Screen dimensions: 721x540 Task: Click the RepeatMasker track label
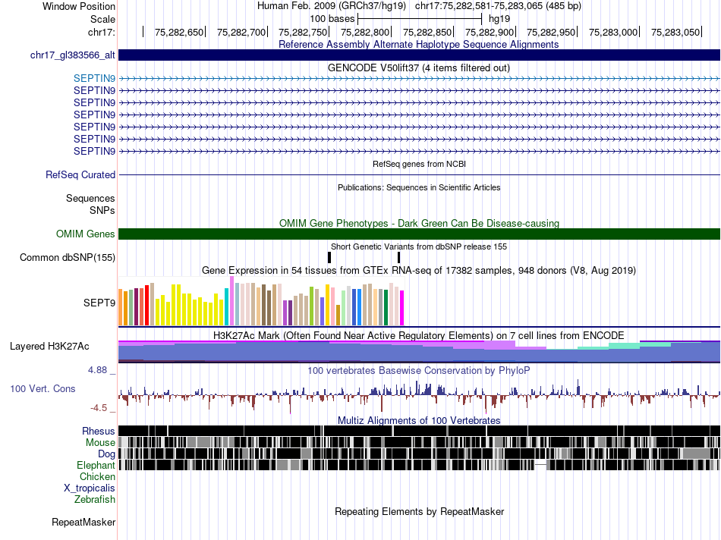83,522
